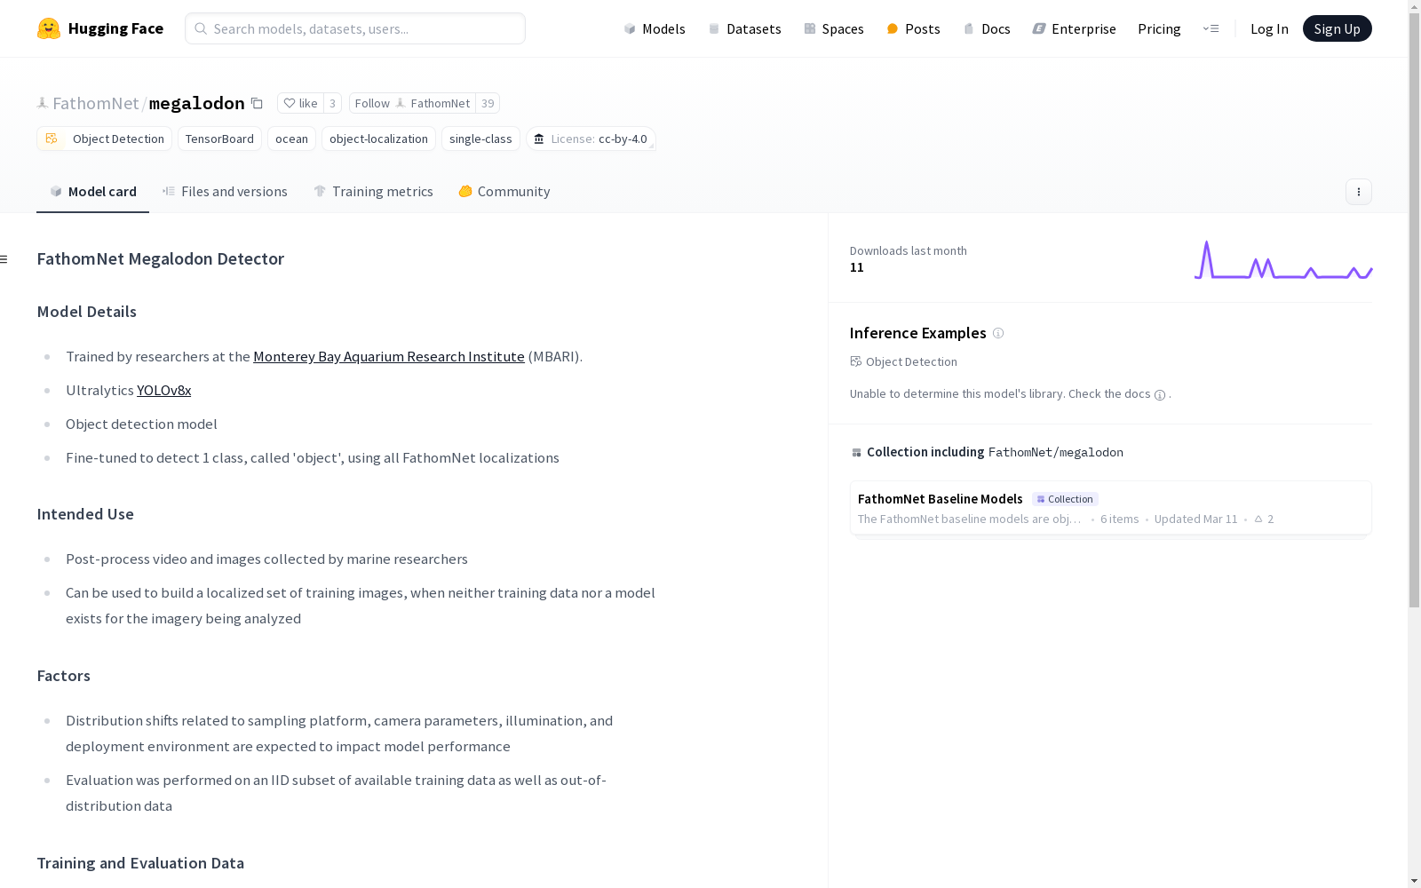The height and width of the screenshot is (888, 1421).
Task: Click the megalodon model name
Action: point(197,103)
